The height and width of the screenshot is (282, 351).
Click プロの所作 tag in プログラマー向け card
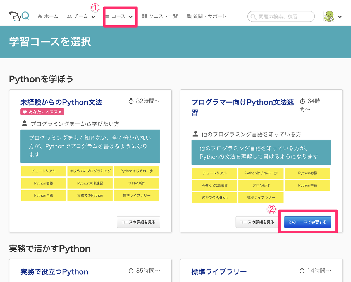261,185
